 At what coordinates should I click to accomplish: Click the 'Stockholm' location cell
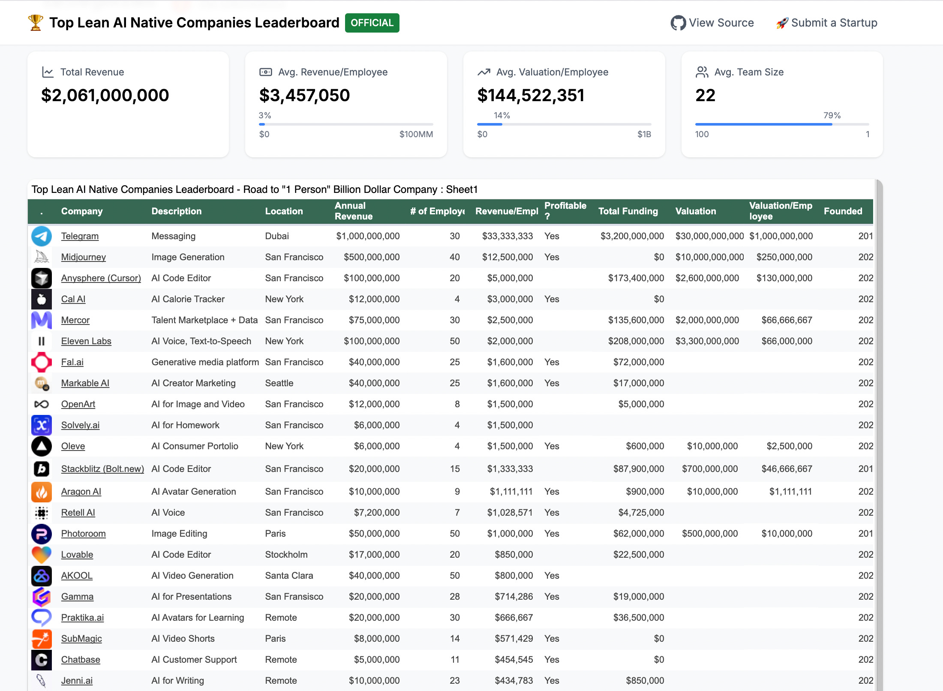pyautogui.click(x=286, y=555)
